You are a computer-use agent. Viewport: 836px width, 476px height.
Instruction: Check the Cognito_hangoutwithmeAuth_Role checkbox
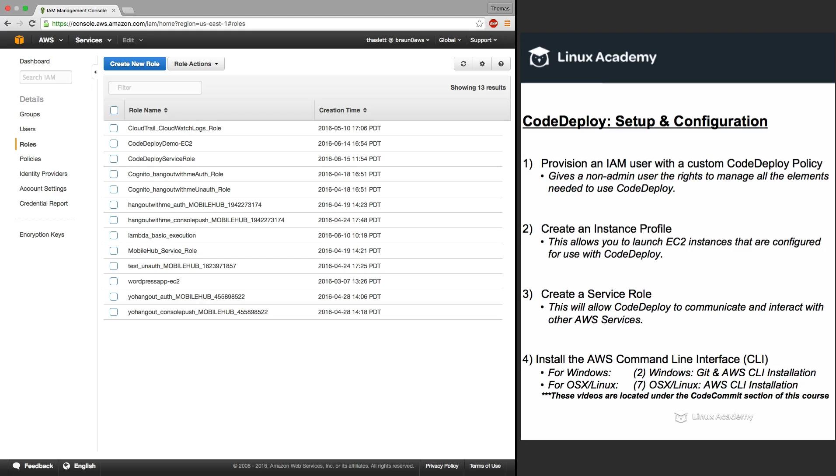tap(114, 174)
